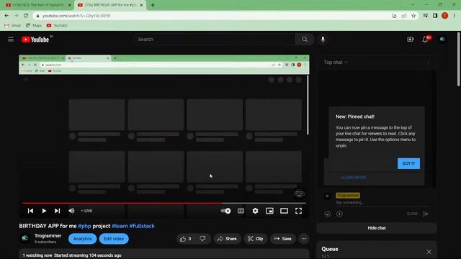
Task: Open the live chat options menu
Action: 429,63
